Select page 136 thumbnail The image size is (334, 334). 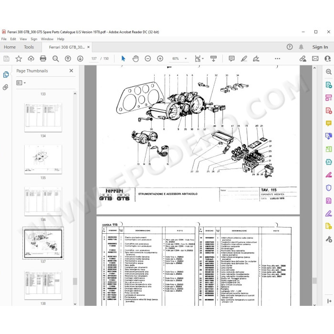(x=43, y=201)
